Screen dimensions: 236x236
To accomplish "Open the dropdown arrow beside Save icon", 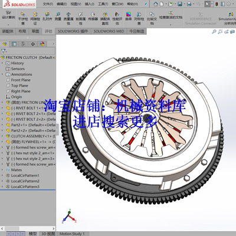I will click(x=184, y=4).
